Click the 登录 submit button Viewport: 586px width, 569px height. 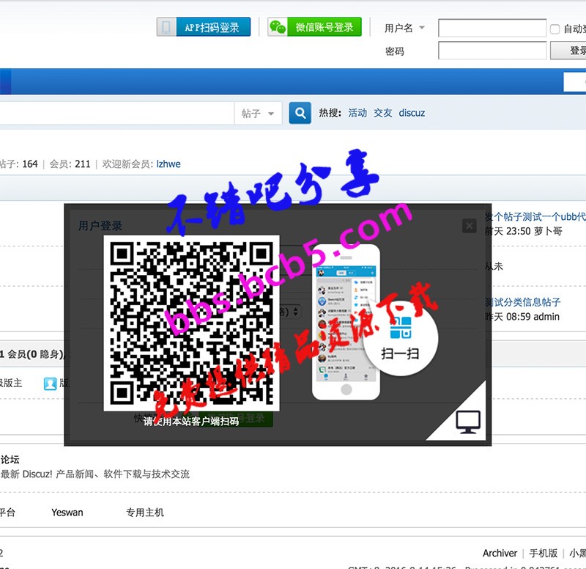point(568,51)
